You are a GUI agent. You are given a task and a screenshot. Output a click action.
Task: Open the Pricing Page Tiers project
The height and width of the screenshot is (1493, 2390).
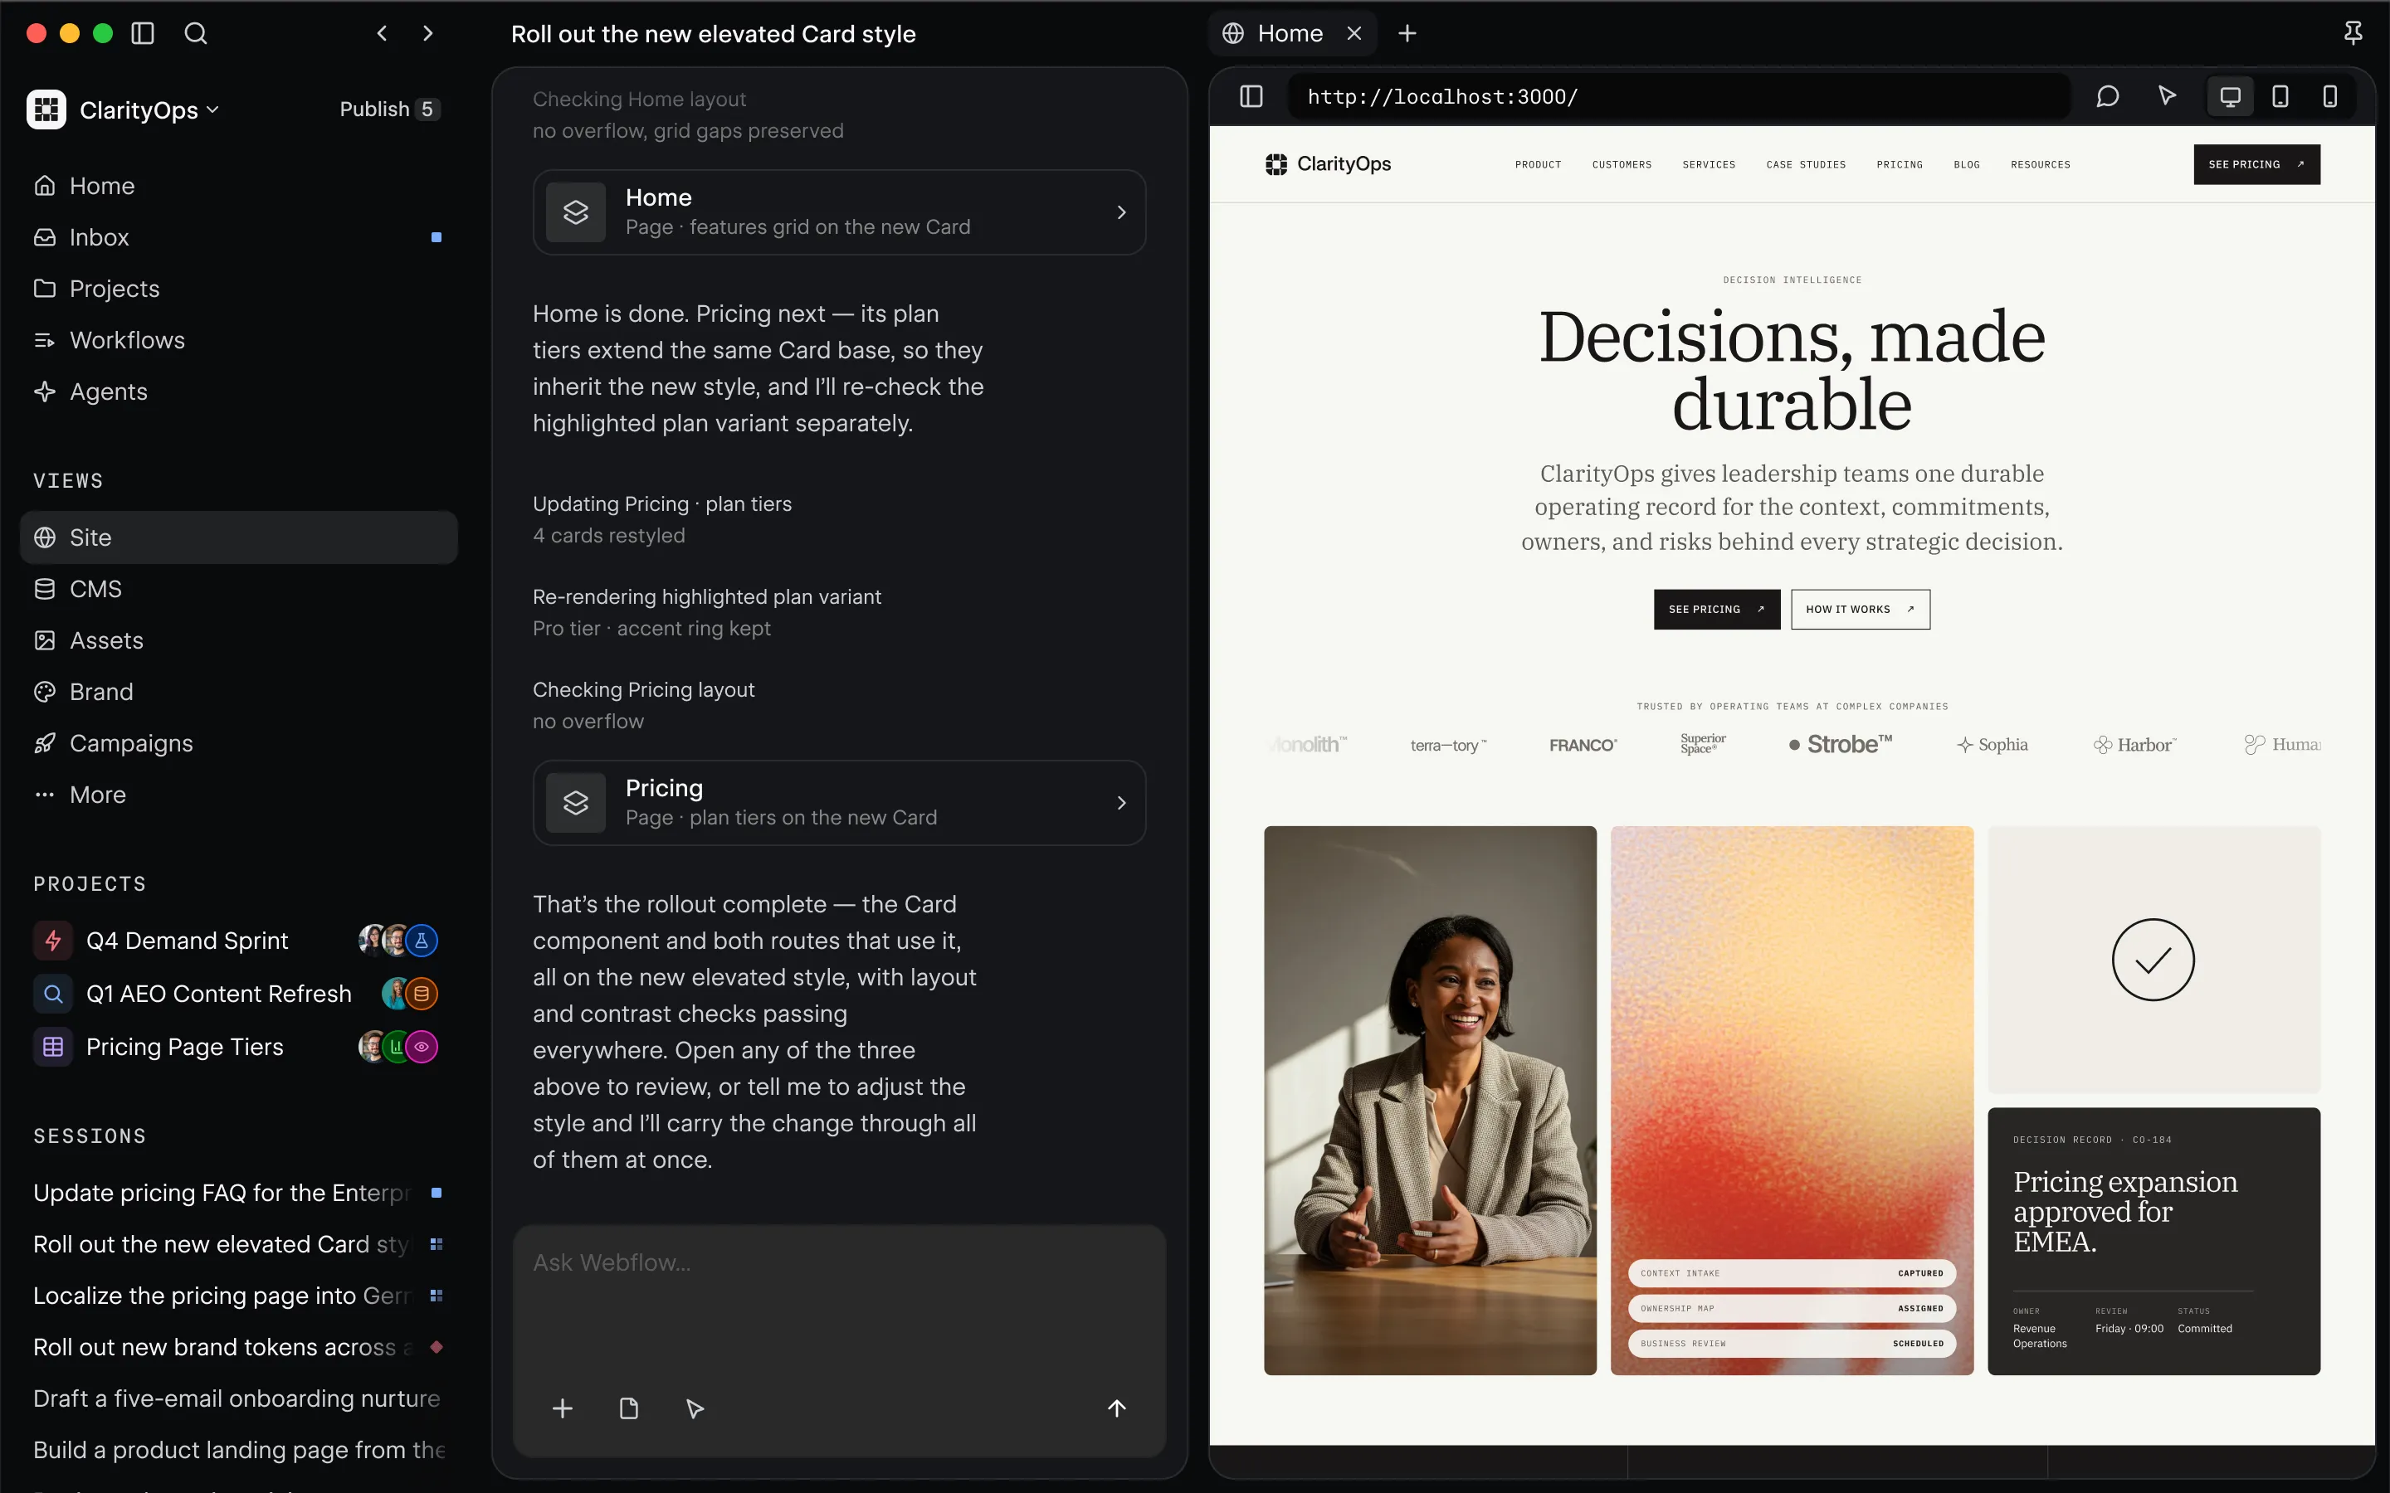pos(239,1047)
